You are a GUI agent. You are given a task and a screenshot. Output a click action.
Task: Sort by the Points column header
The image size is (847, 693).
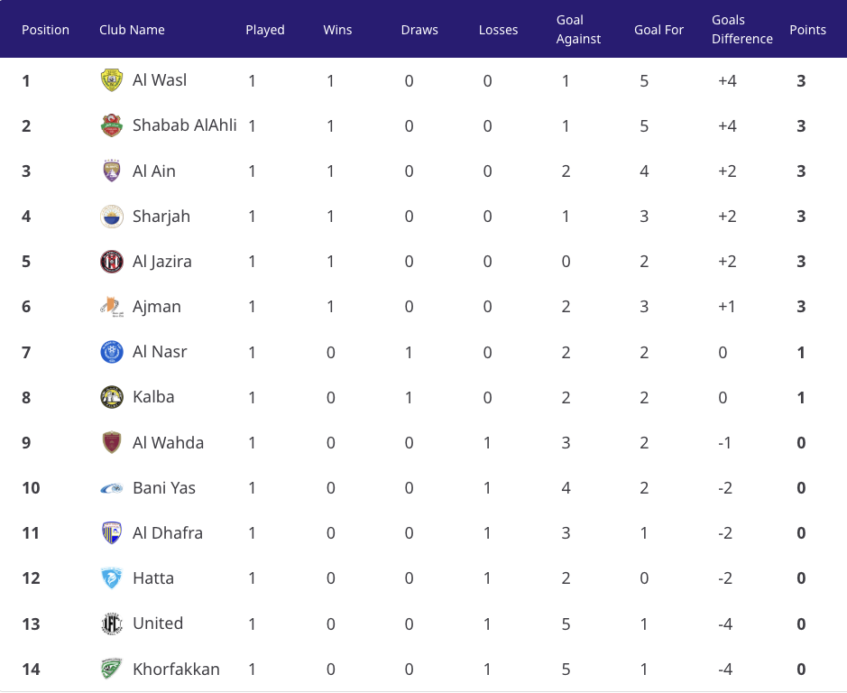[x=807, y=30]
